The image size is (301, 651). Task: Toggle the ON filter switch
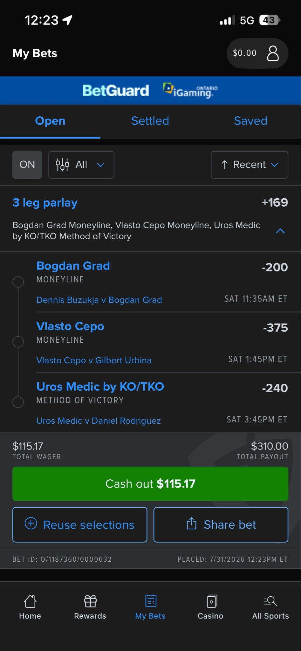click(27, 165)
